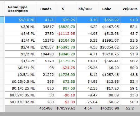
Task: Select the $0.5/1 PL game type cell
Action: (x=21, y=68)
